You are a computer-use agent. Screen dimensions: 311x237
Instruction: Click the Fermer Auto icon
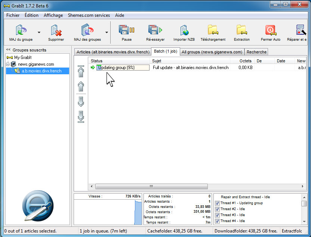coord(271,30)
